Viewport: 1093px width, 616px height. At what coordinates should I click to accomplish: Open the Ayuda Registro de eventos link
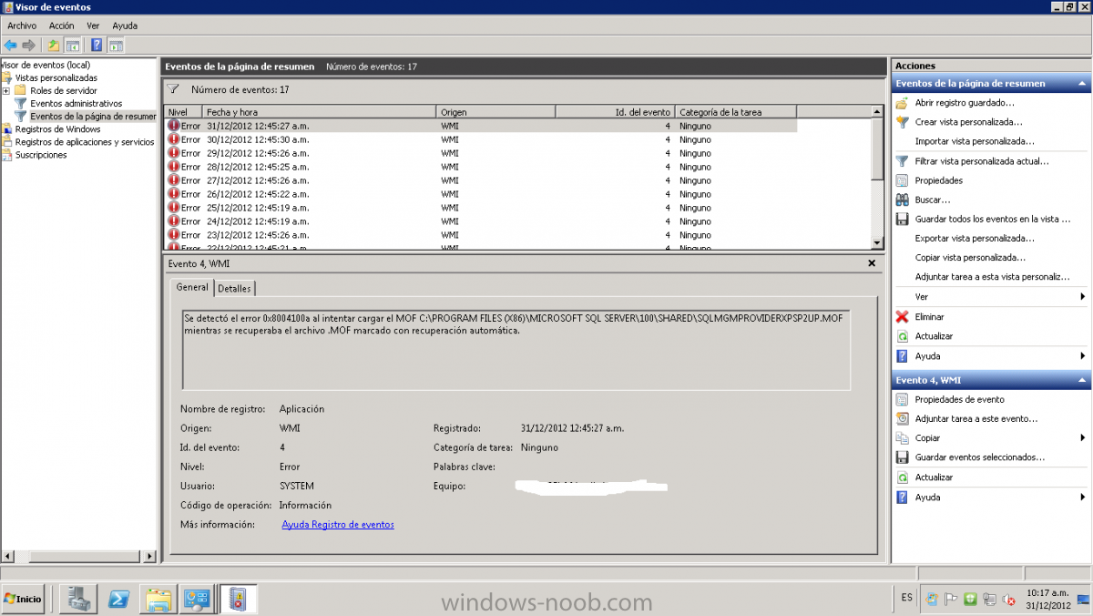click(338, 525)
